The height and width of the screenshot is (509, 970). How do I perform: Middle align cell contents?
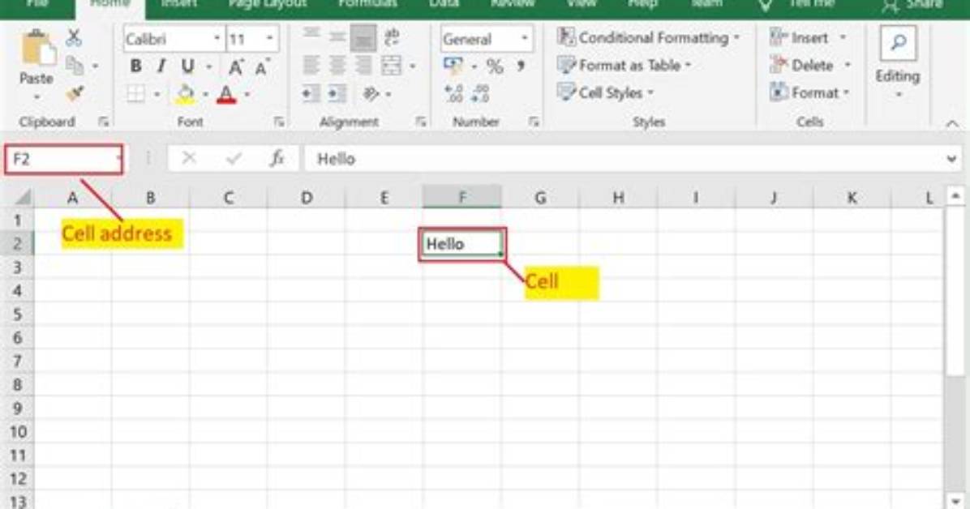click(x=337, y=37)
